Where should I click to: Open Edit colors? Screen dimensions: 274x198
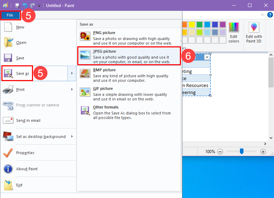234,33
